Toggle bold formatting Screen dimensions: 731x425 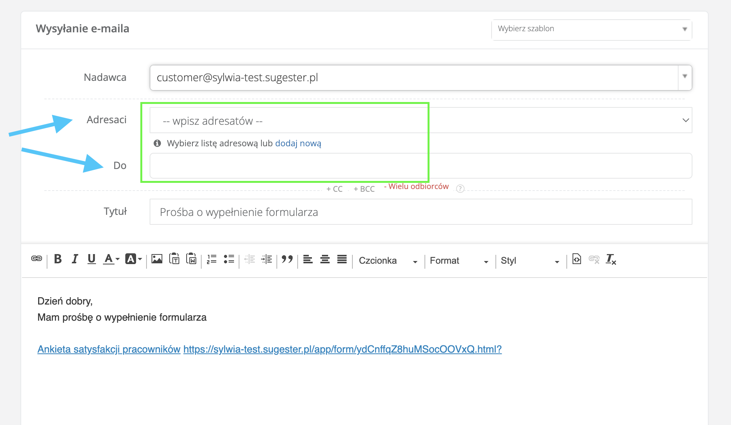(x=58, y=259)
